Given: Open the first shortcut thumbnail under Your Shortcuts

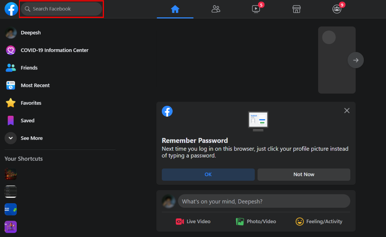Looking at the screenshot, I should (x=11, y=174).
